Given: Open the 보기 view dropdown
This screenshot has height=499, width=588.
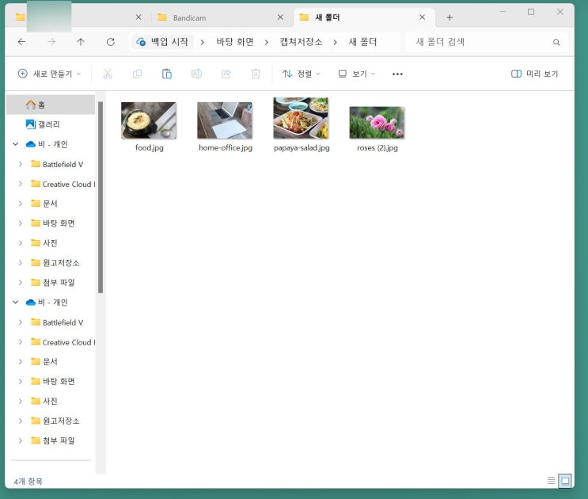Looking at the screenshot, I should 356,74.
